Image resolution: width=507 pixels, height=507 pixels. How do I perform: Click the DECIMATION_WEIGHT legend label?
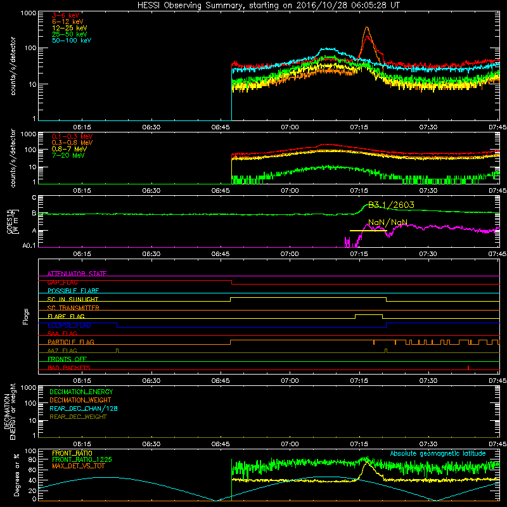[x=80, y=401]
